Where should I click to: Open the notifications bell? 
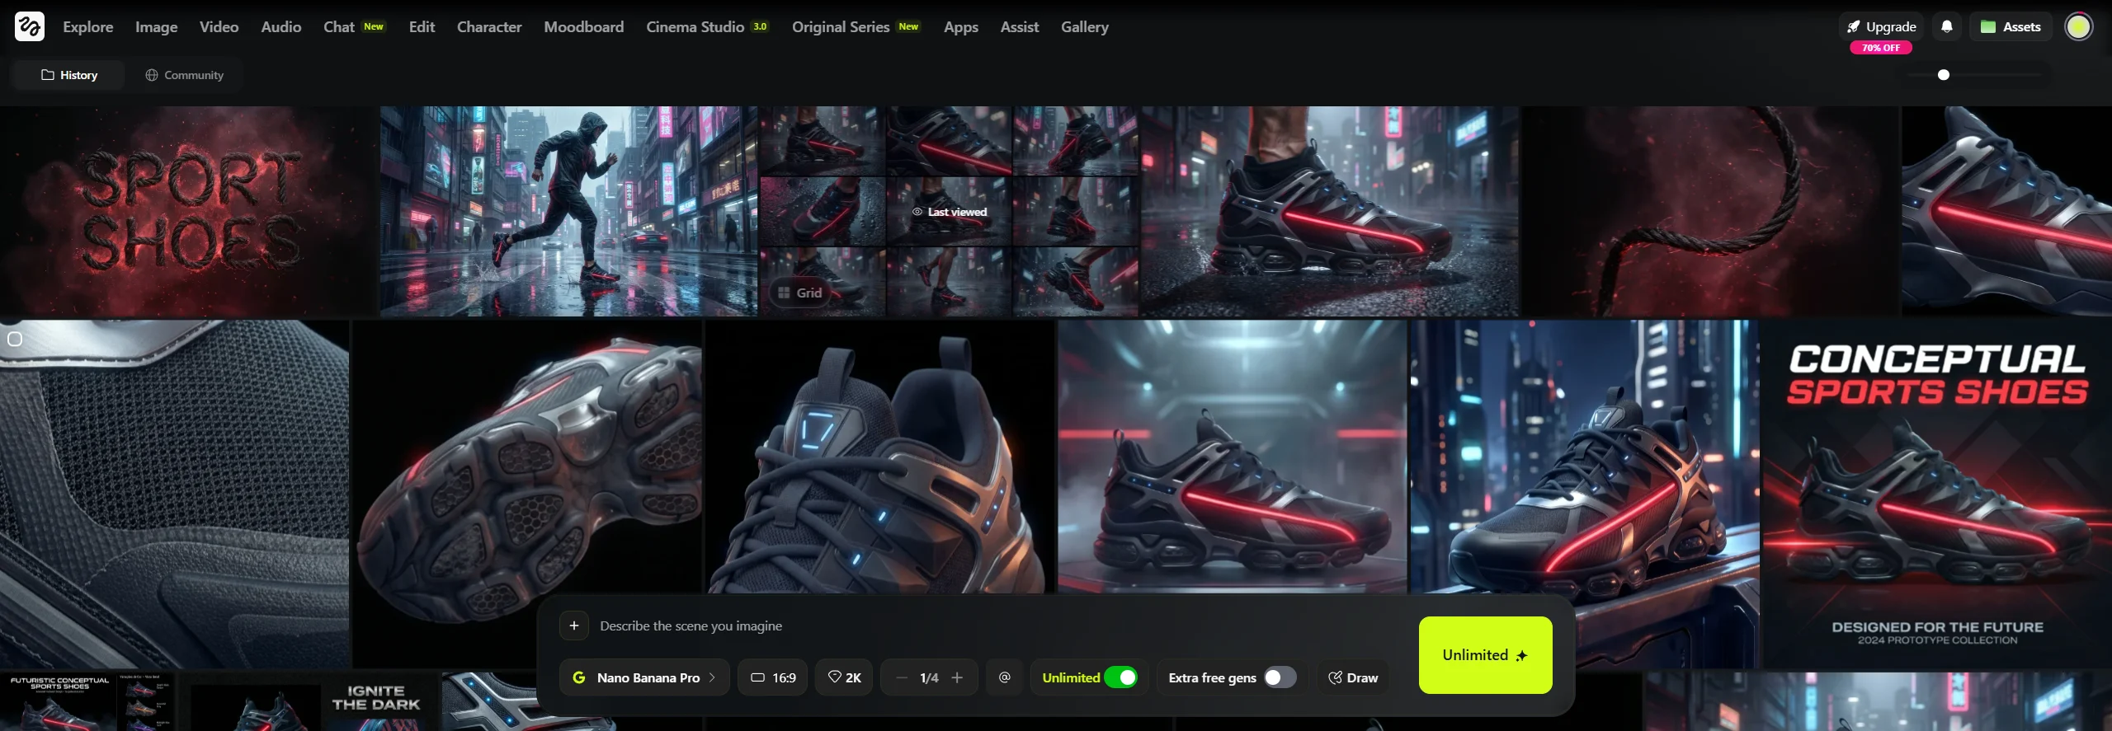pos(1947,26)
